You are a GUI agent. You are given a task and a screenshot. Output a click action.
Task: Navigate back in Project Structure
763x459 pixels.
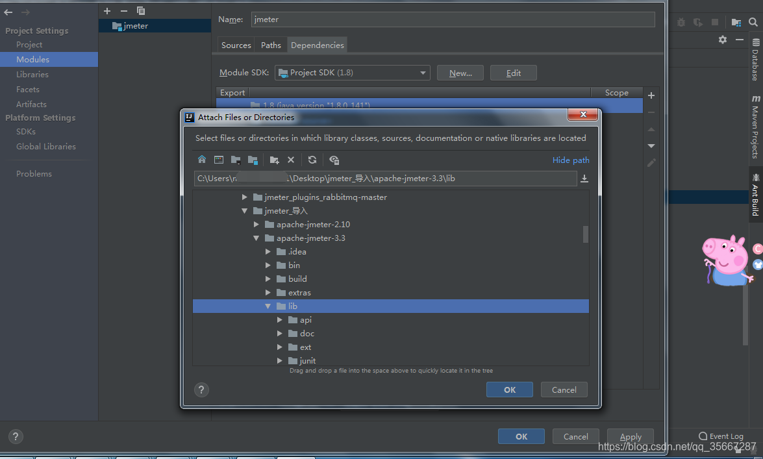8,12
